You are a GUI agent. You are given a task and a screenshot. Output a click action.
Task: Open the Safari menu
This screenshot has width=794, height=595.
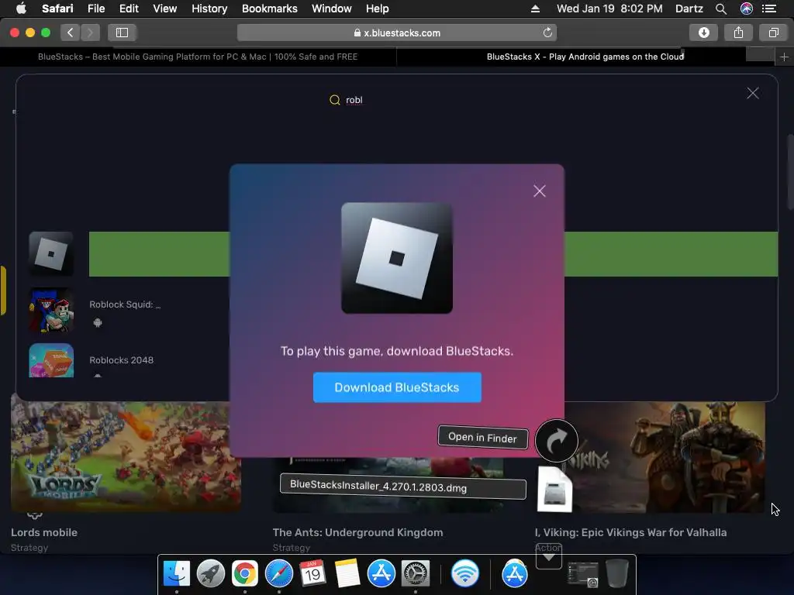coord(57,9)
